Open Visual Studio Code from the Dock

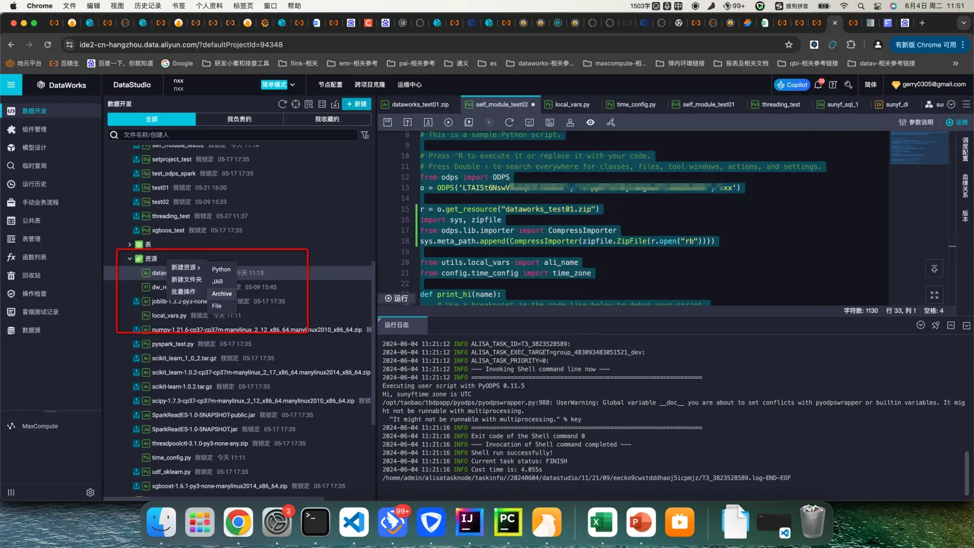[354, 521]
